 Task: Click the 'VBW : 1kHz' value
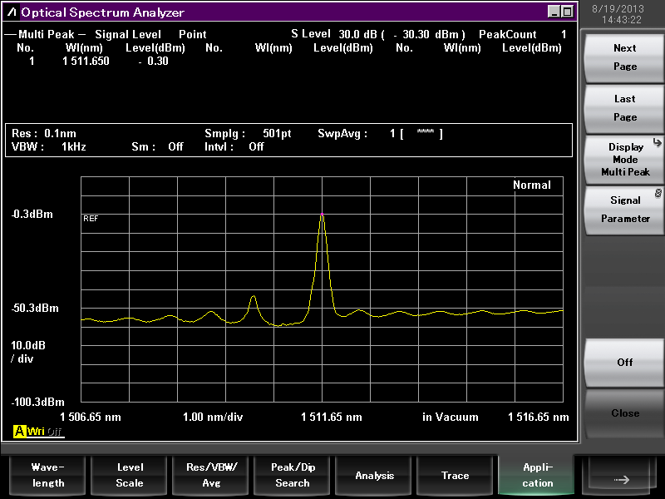pyautogui.click(x=49, y=147)
